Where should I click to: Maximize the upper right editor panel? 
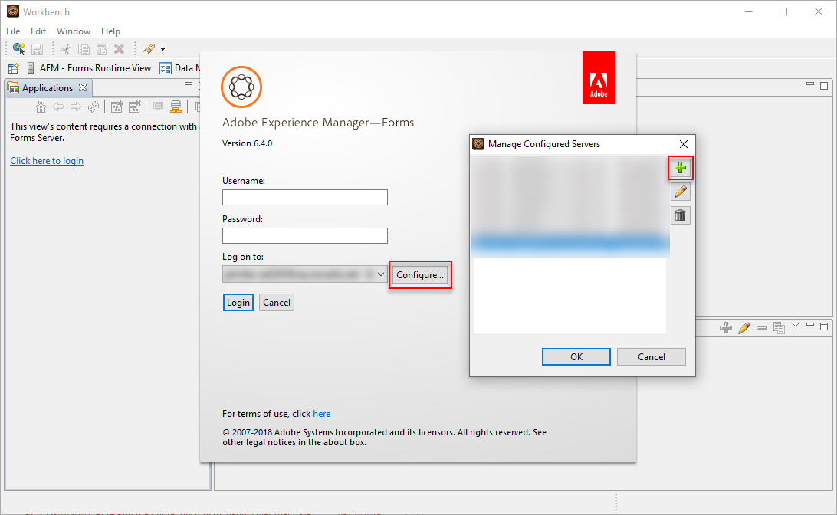coord(824,86)
